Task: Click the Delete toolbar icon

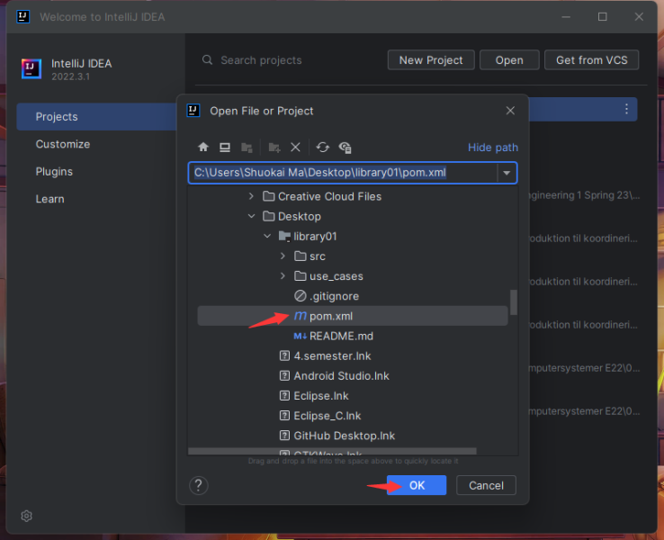Action: point(296,147)
